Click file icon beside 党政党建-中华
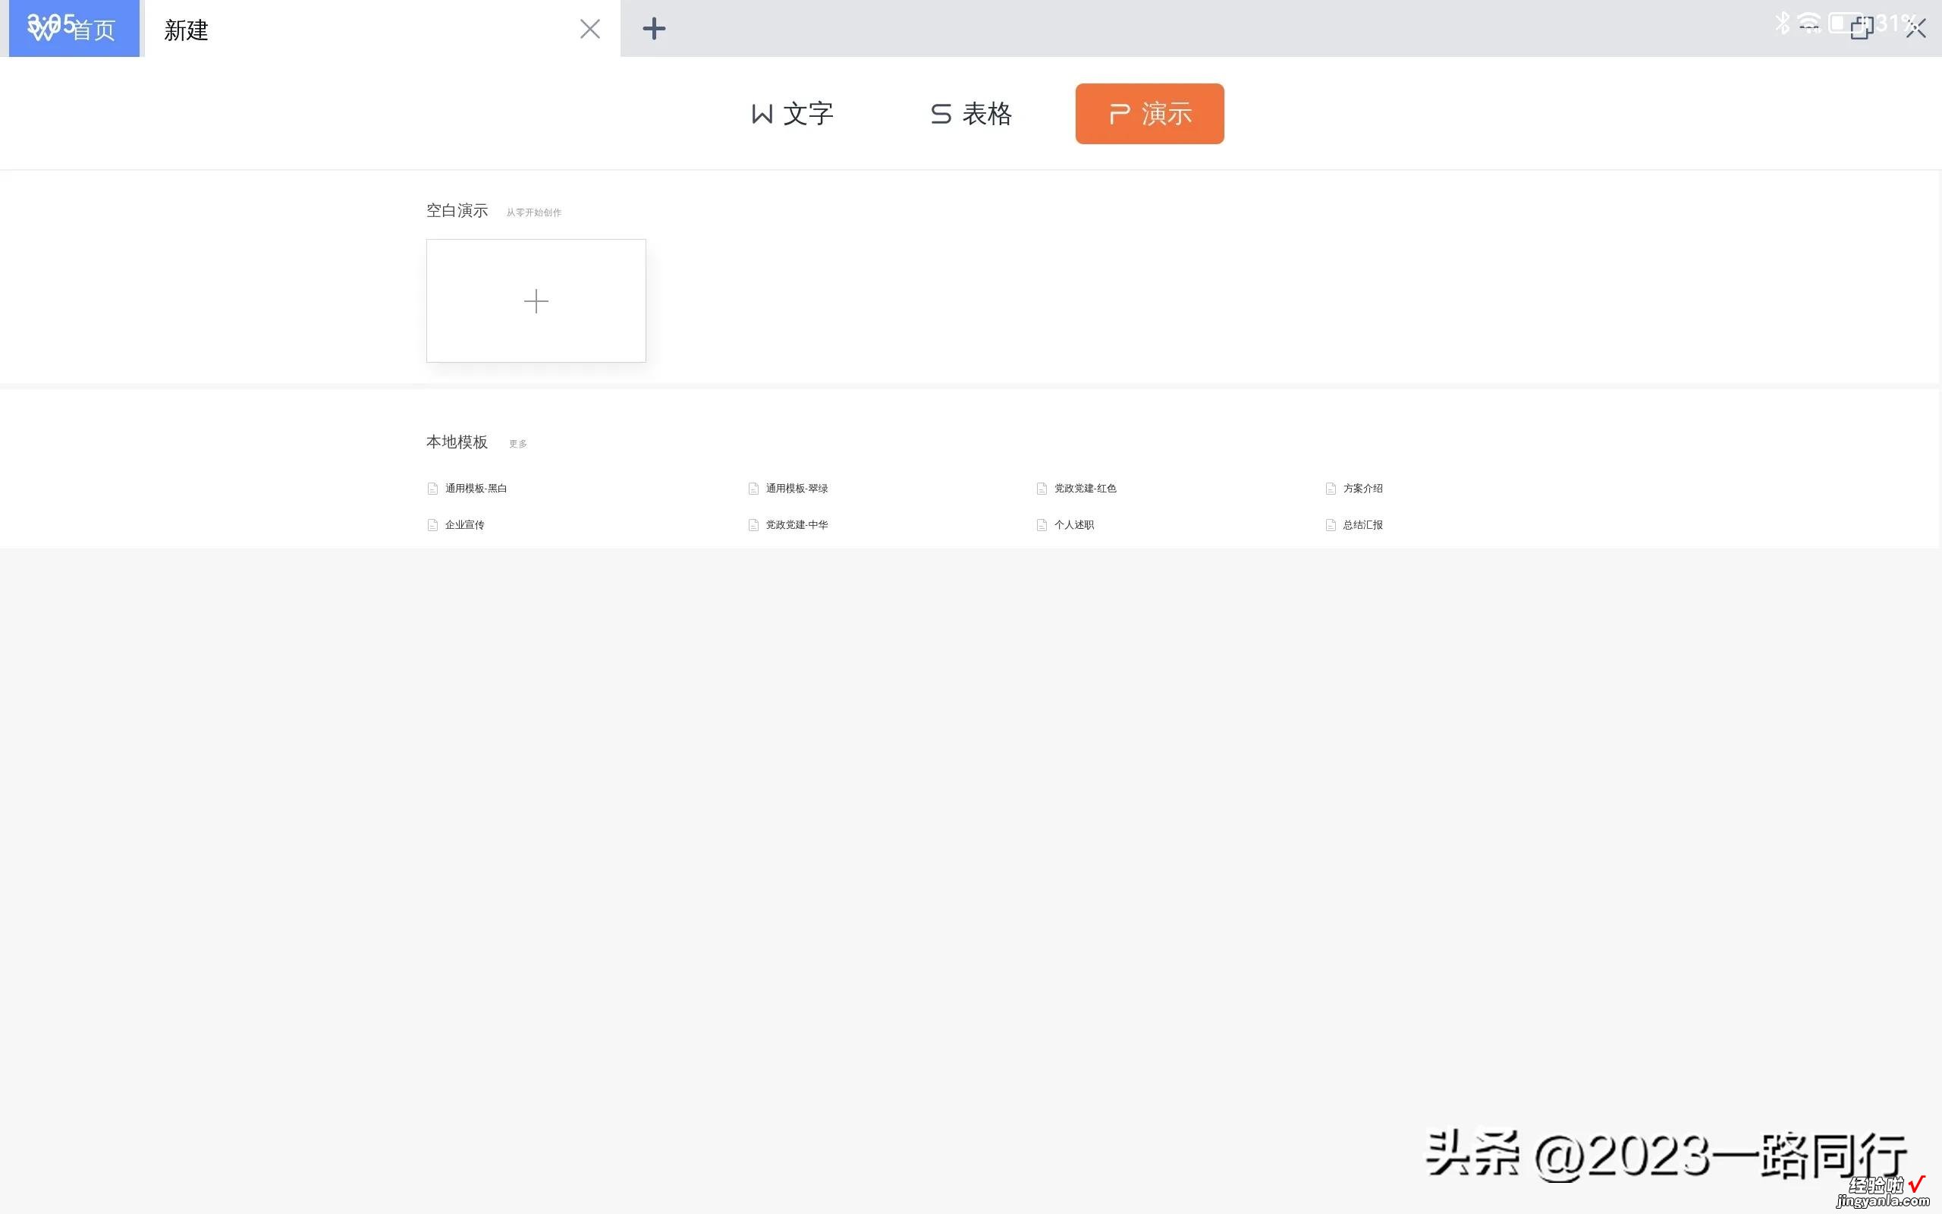Image resolution: width=1942 pixels, height=1214 pixels. (753, 525)
